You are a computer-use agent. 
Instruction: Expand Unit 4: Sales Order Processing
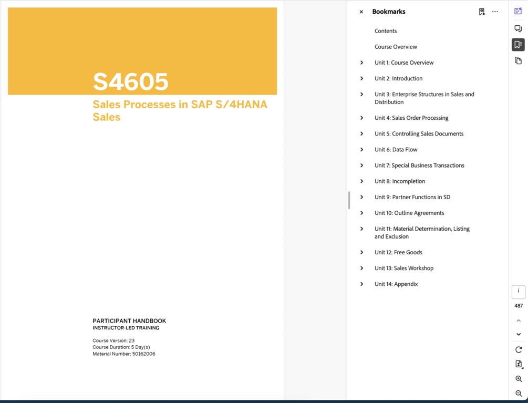tap(361, 118)
